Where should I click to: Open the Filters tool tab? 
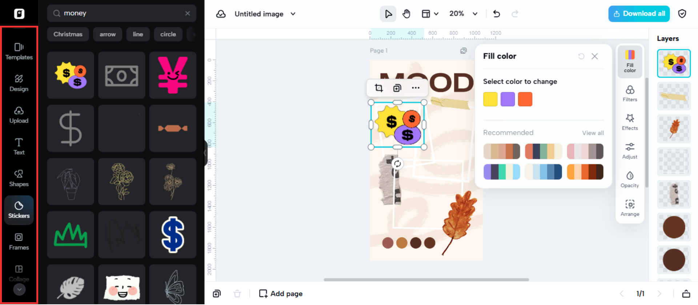pos(630,93)
